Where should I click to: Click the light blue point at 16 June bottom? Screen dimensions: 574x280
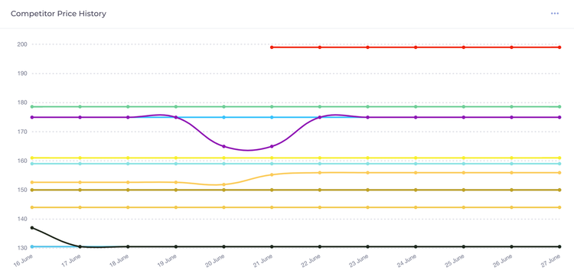pos(32,246)
